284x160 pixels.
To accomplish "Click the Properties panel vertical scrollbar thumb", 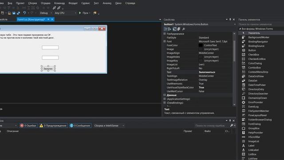I will tap(234, 51).
